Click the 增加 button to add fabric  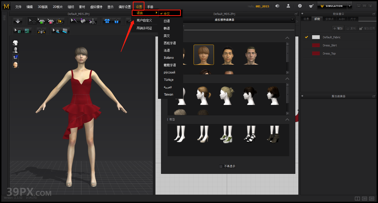coord(338,28)
